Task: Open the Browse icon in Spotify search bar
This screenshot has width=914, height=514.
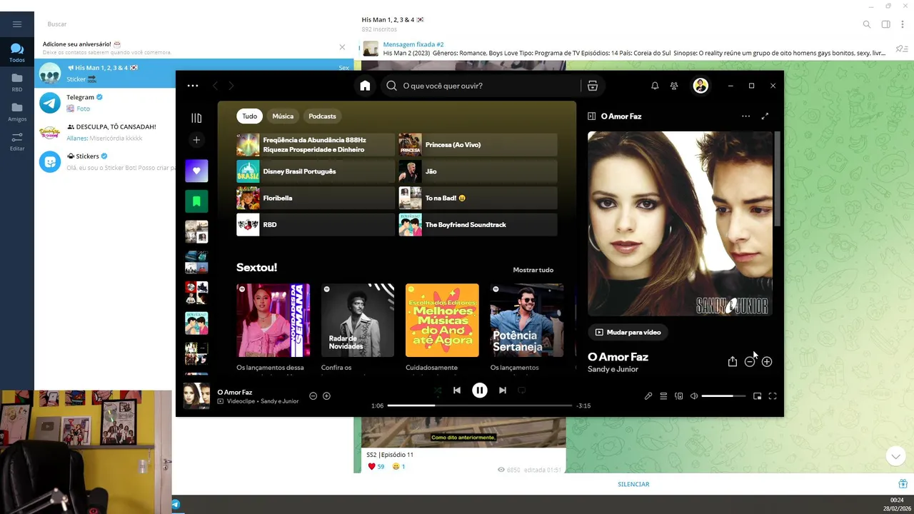Action: point(592,86)
